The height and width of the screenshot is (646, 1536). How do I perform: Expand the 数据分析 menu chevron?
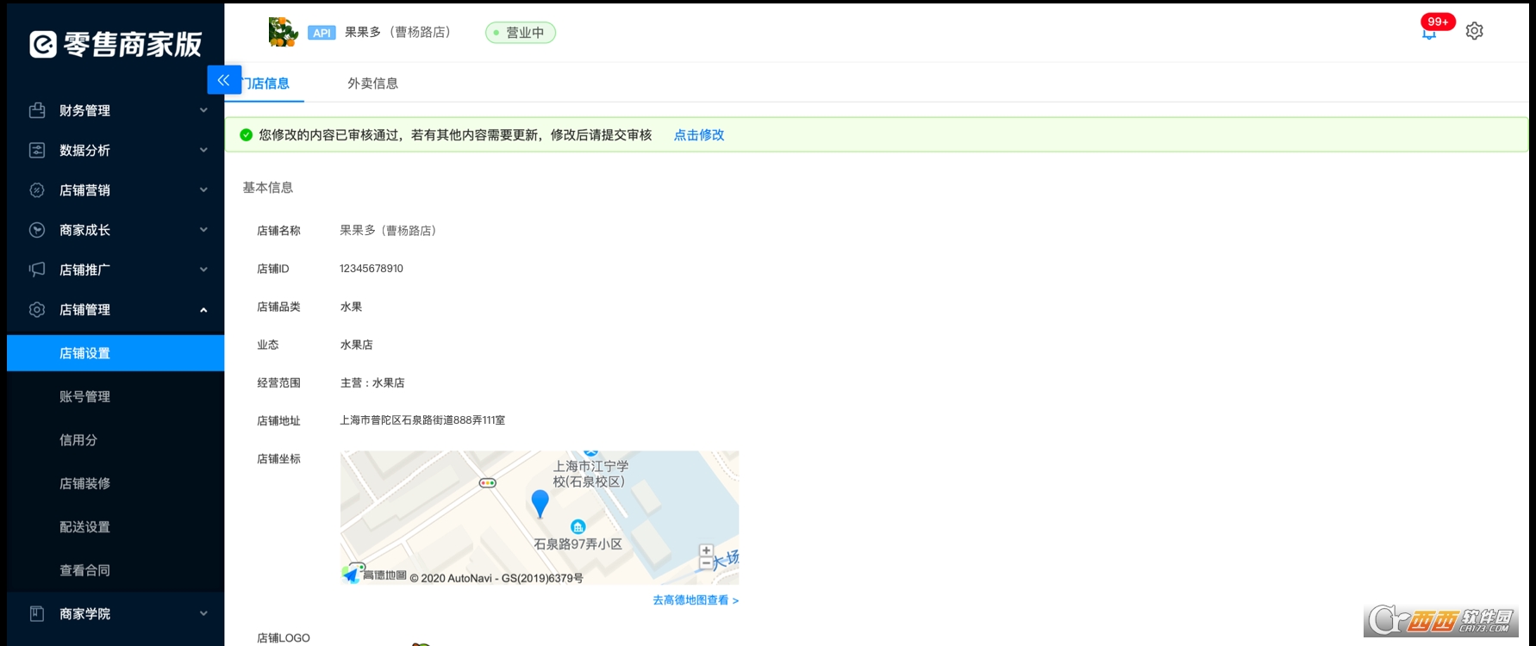pos(203,150)
